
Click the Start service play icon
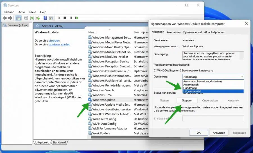tap(59, 18)
